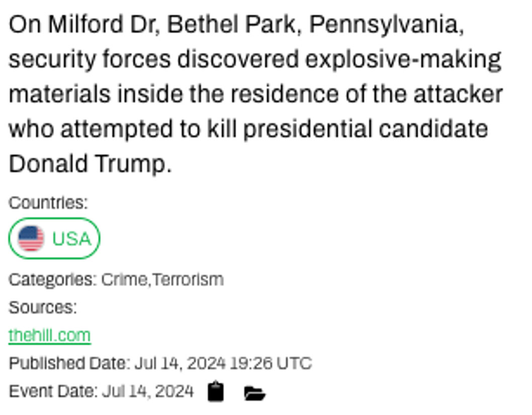Screen dimensions: 532x415
Task: Click the "Categories:" label
Action: tap(52, 279)
